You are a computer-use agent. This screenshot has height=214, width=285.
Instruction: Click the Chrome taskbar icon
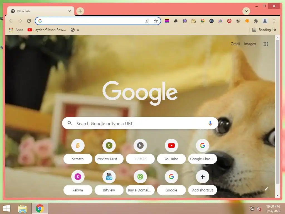40,208
